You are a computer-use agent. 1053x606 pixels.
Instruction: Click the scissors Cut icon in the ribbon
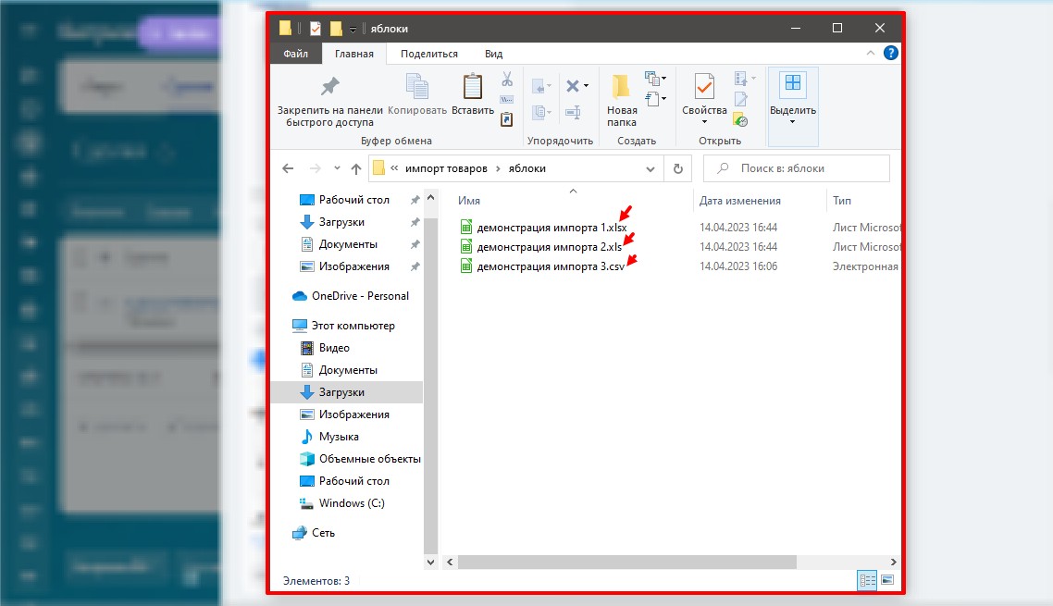tap(507, 80)
